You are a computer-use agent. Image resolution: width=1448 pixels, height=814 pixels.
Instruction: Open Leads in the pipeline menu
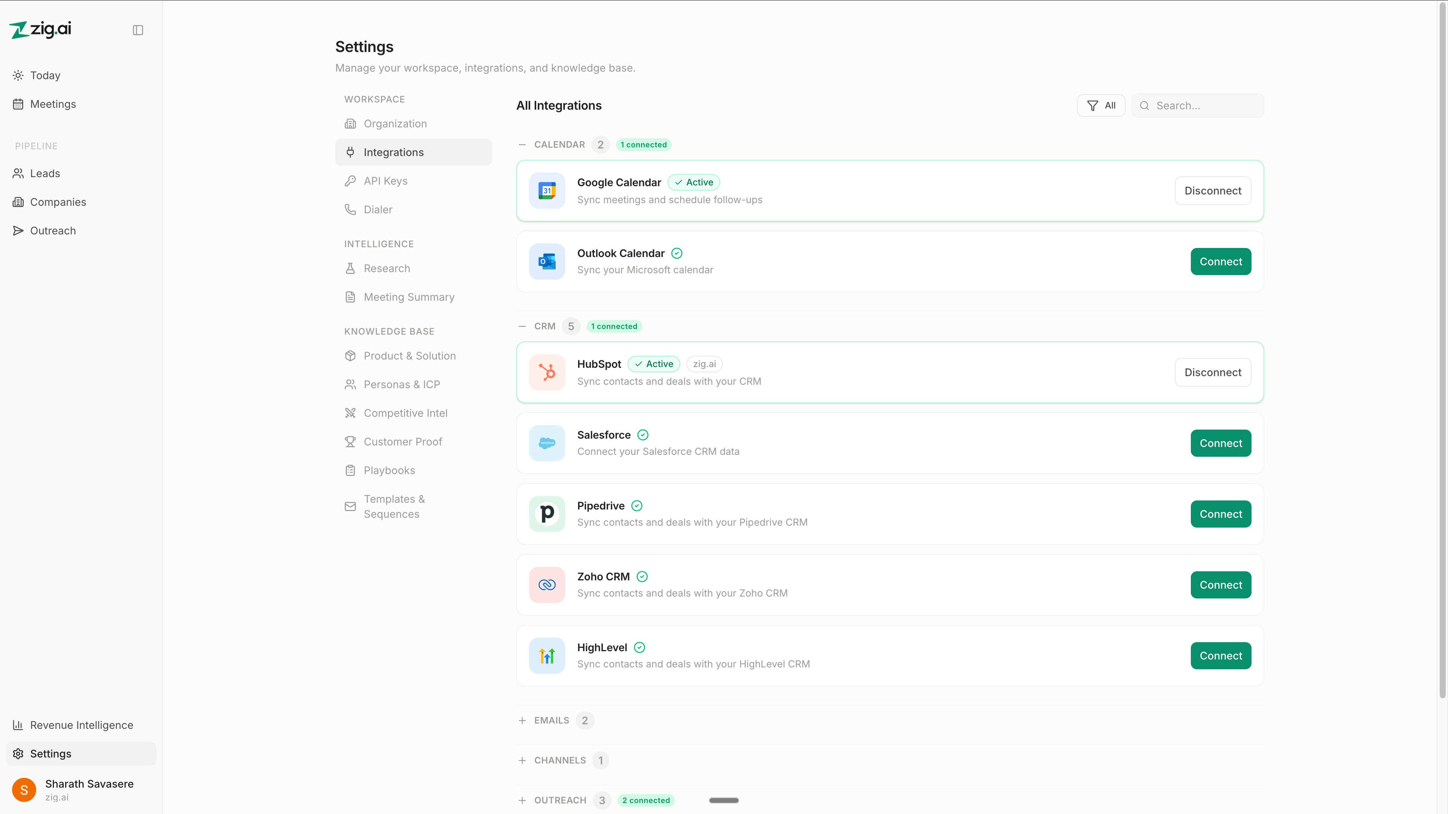[x=81, y=174]
